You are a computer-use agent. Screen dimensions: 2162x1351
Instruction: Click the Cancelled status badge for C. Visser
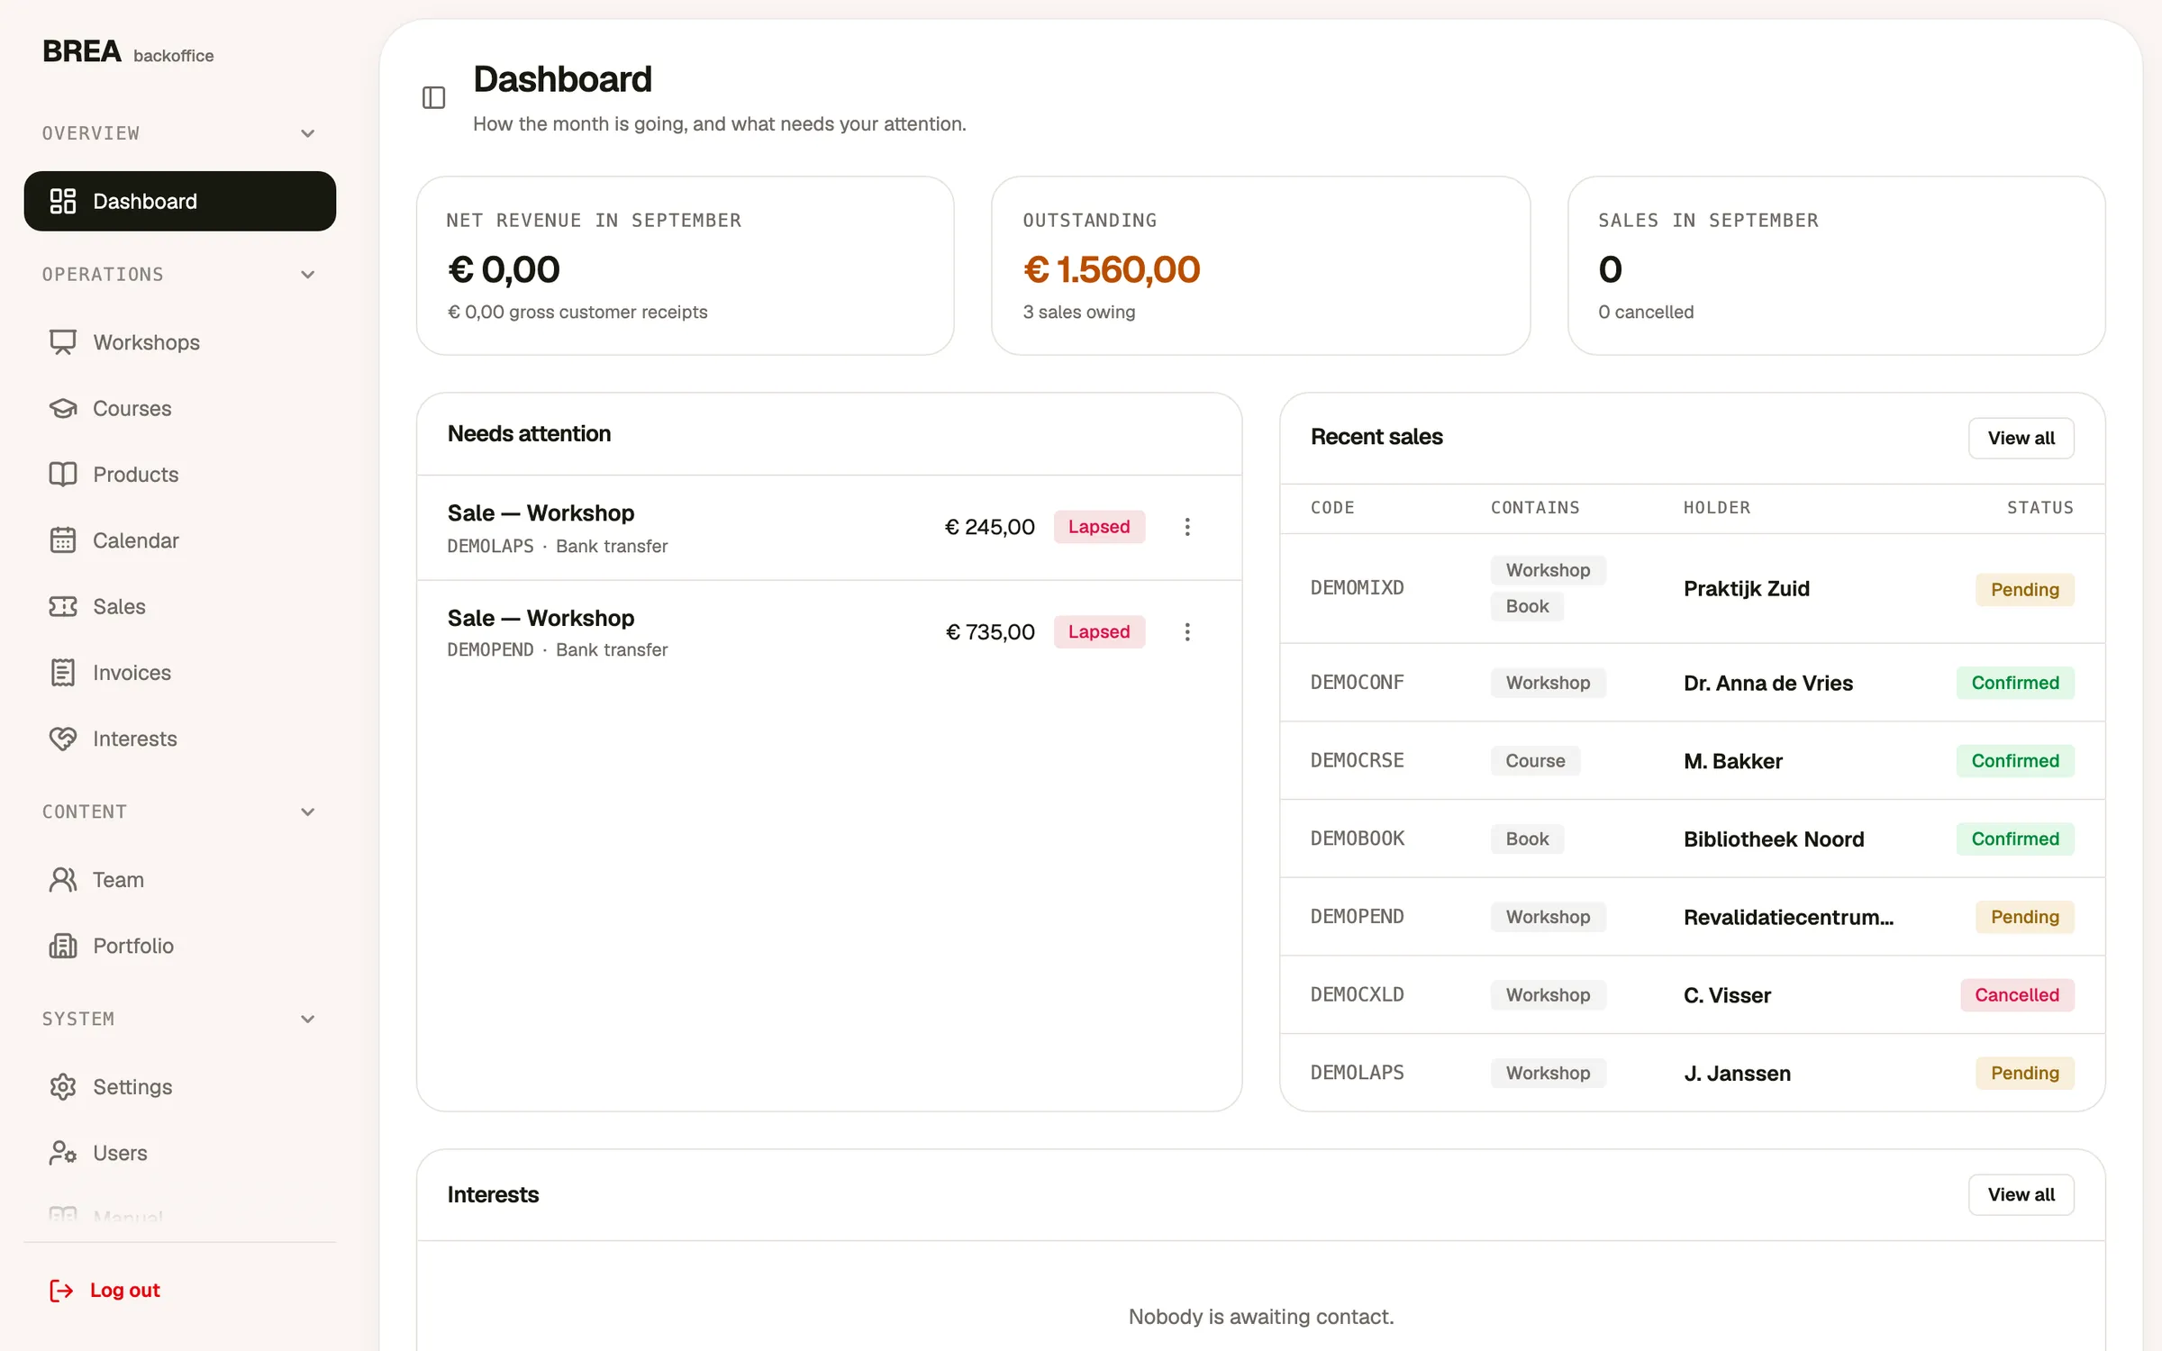click(x=2016, y=995)
